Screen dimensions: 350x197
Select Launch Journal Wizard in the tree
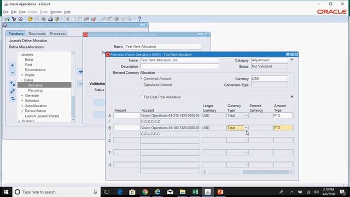(42, 116)
